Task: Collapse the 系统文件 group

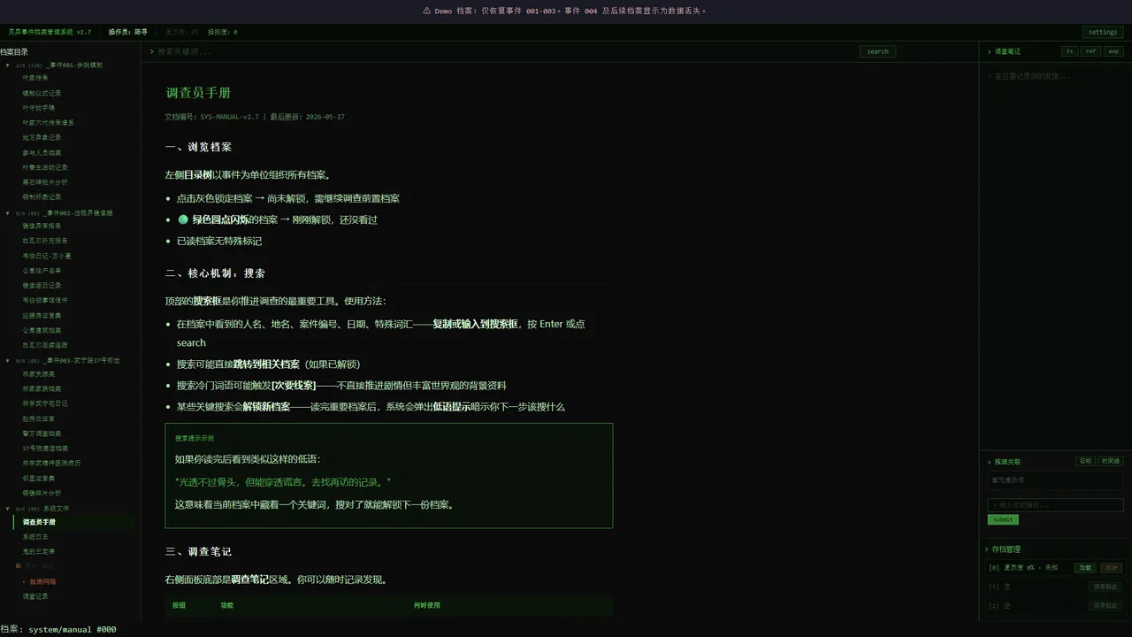Action: (9, 508)
